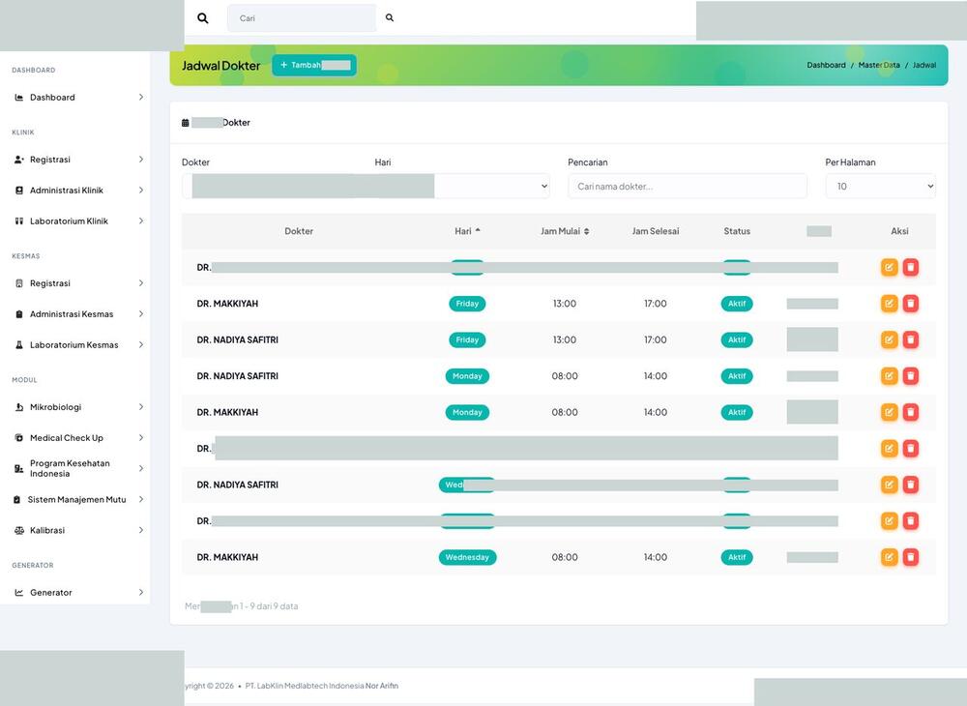Screen dimensions: 967x706
Task: Click Aktif status in DR. NADIYA SAFITRI Friday row
Action: click(736, 339)
